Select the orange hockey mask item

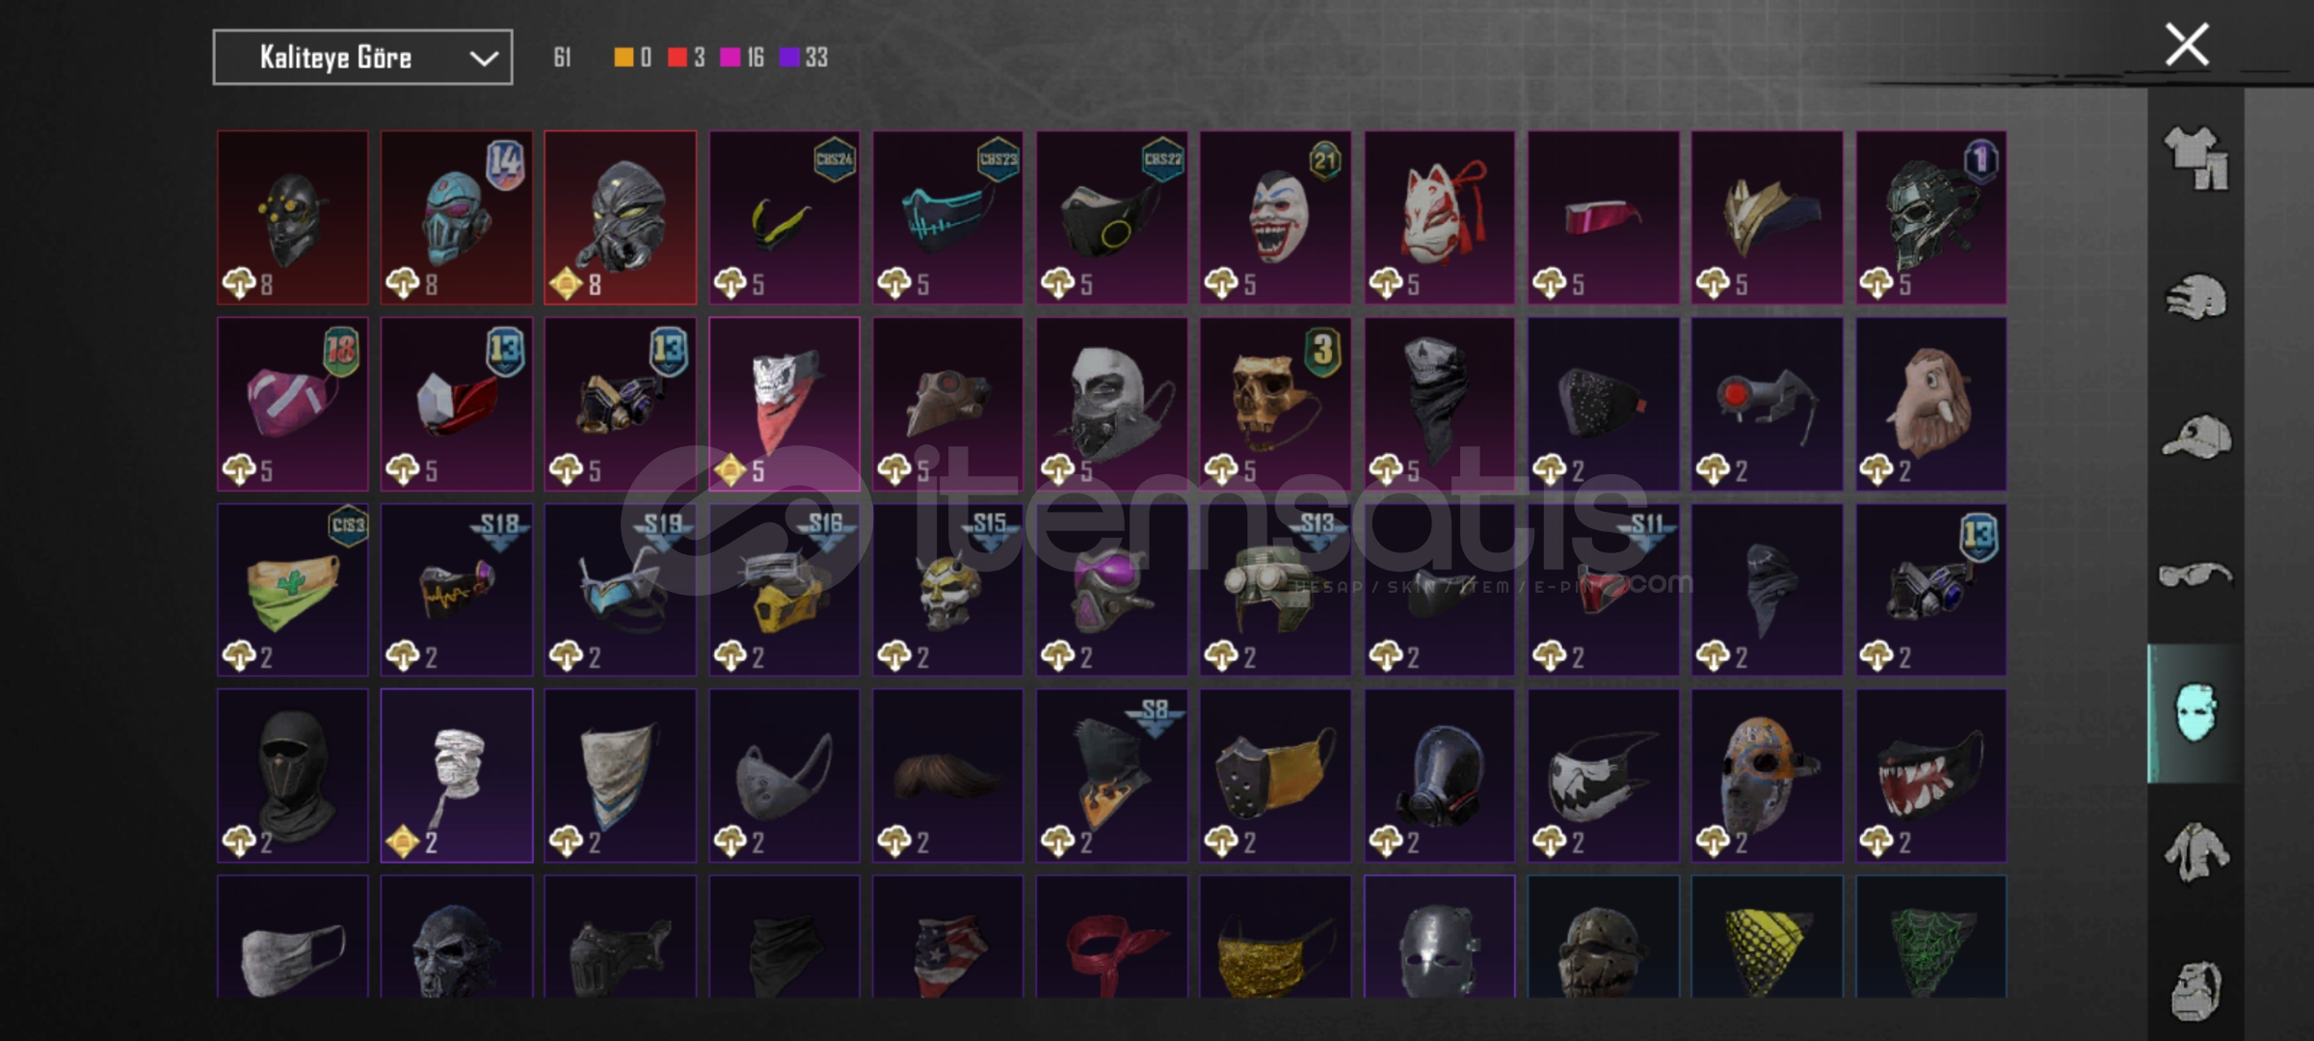pos(1767,776)
